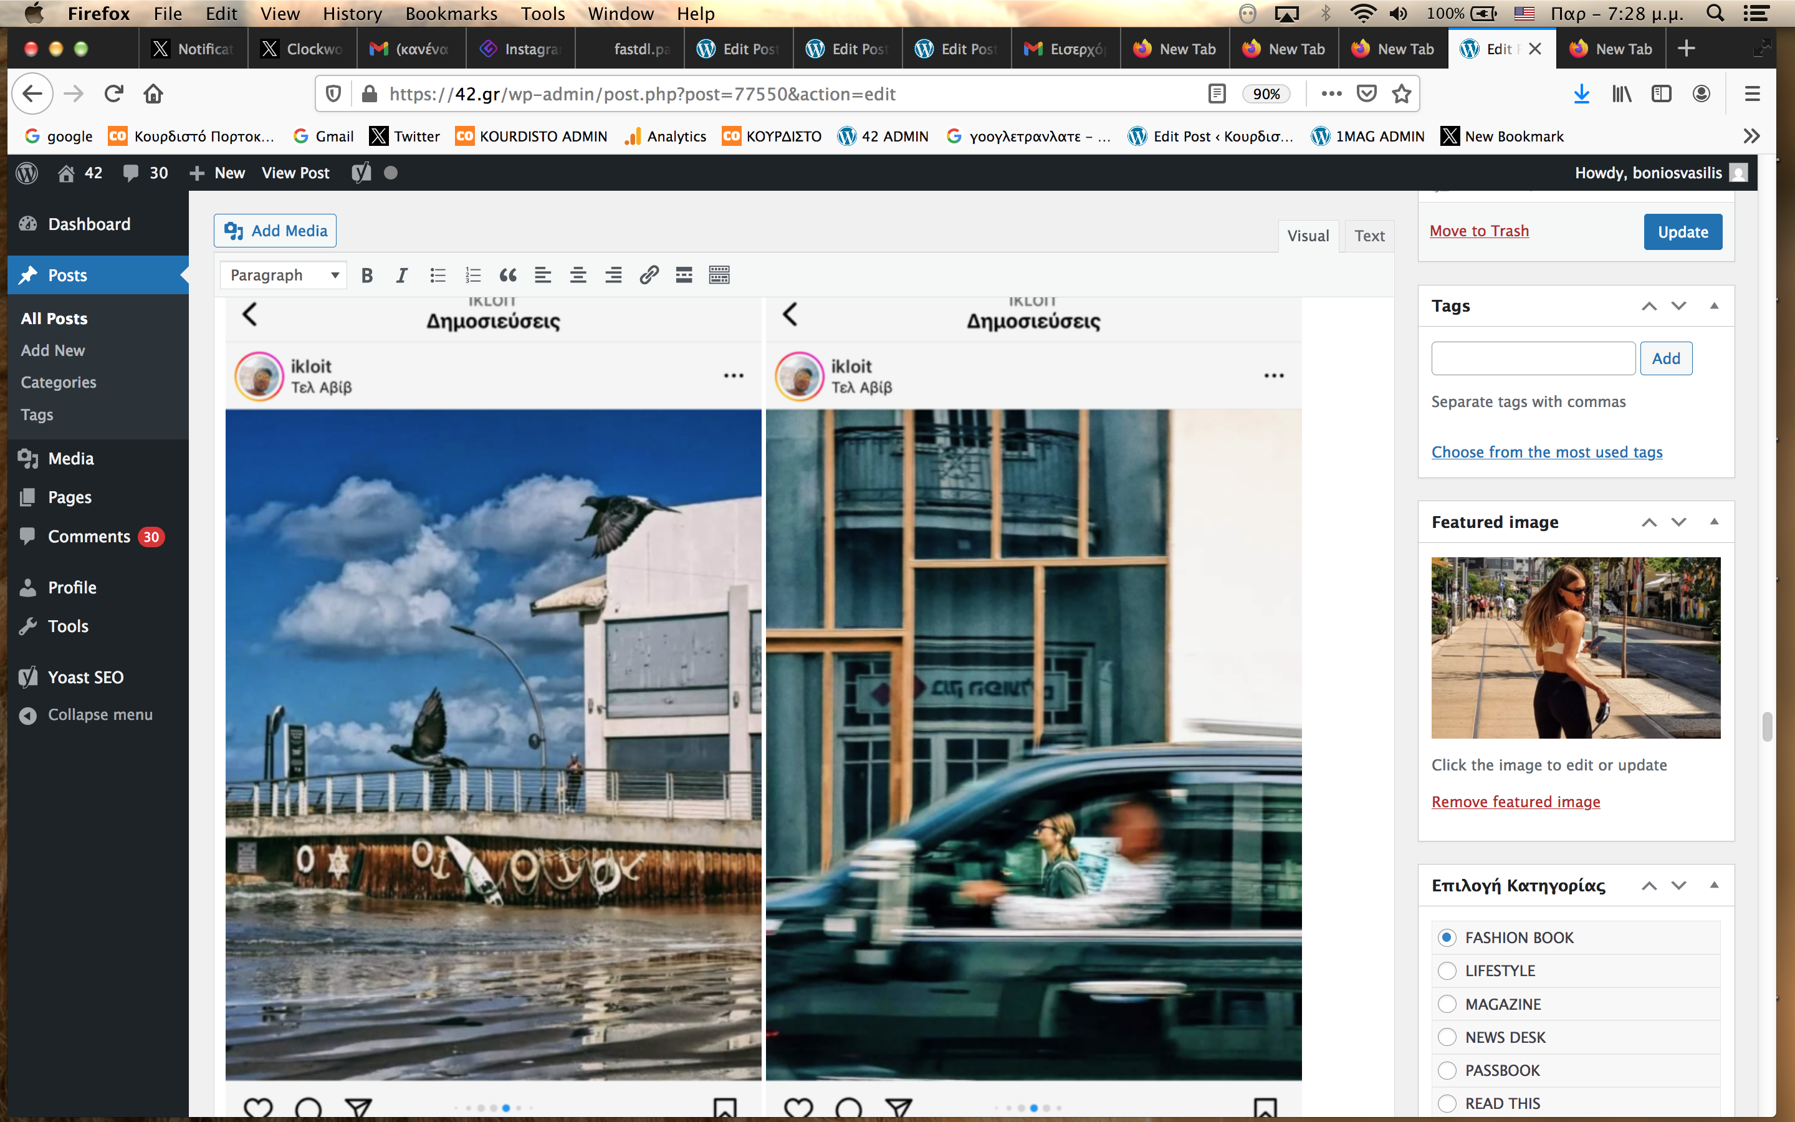Select the MAGAZINE category radio button

coord(1447,1004)
